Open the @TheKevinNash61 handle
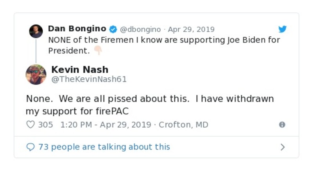 [x=89, y=79]
